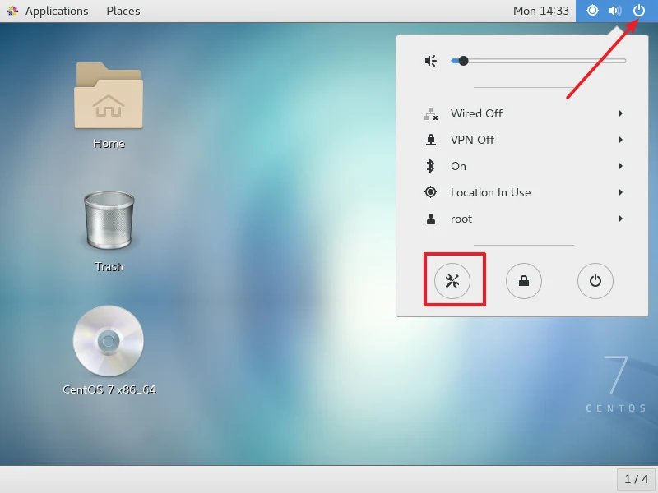Click the Applications menu logo icon
This screenshot has width=658, height=493.
click(12, 11)
